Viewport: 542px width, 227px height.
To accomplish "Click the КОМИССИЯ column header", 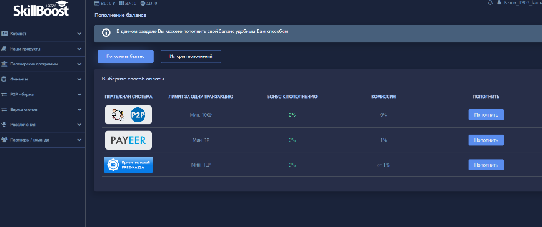I will [383, 97].
